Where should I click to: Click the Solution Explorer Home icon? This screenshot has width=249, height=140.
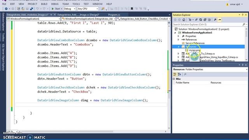[184, 20]
